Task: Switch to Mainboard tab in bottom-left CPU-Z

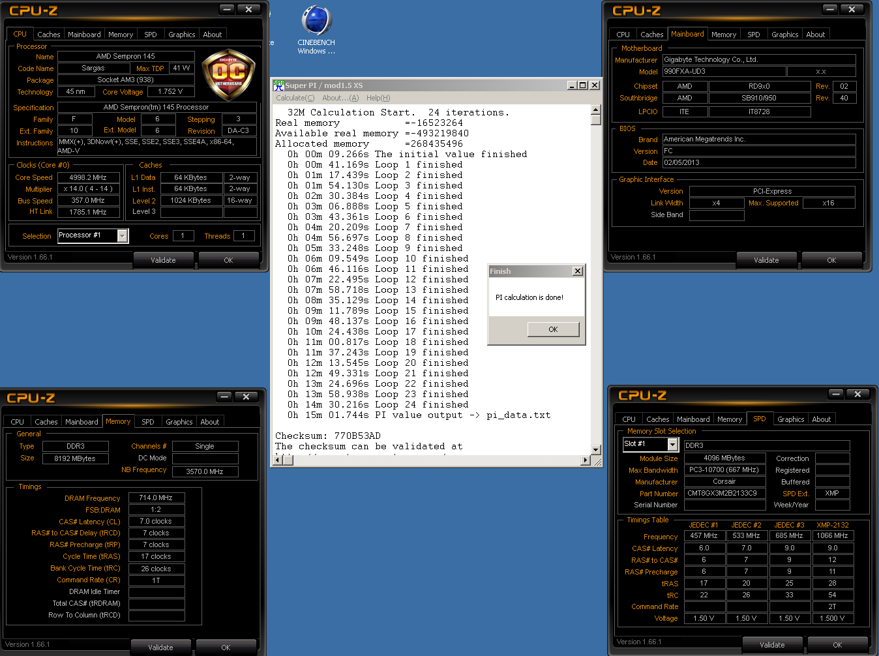Action: click(82, 422)
